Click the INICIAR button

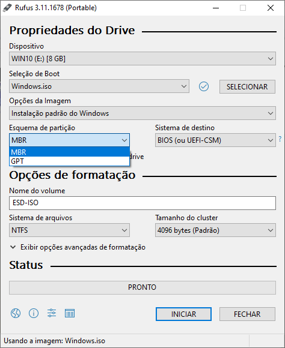(x=183, y=314)
